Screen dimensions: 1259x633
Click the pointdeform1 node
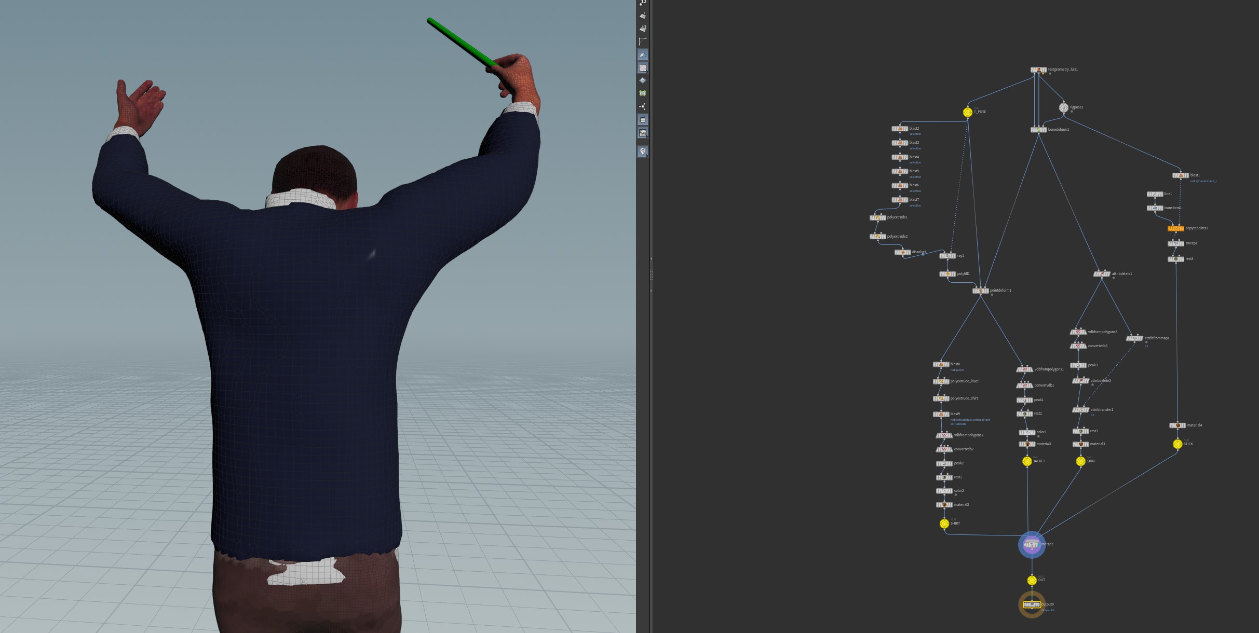pyautogui.click(x=980, y=291)
